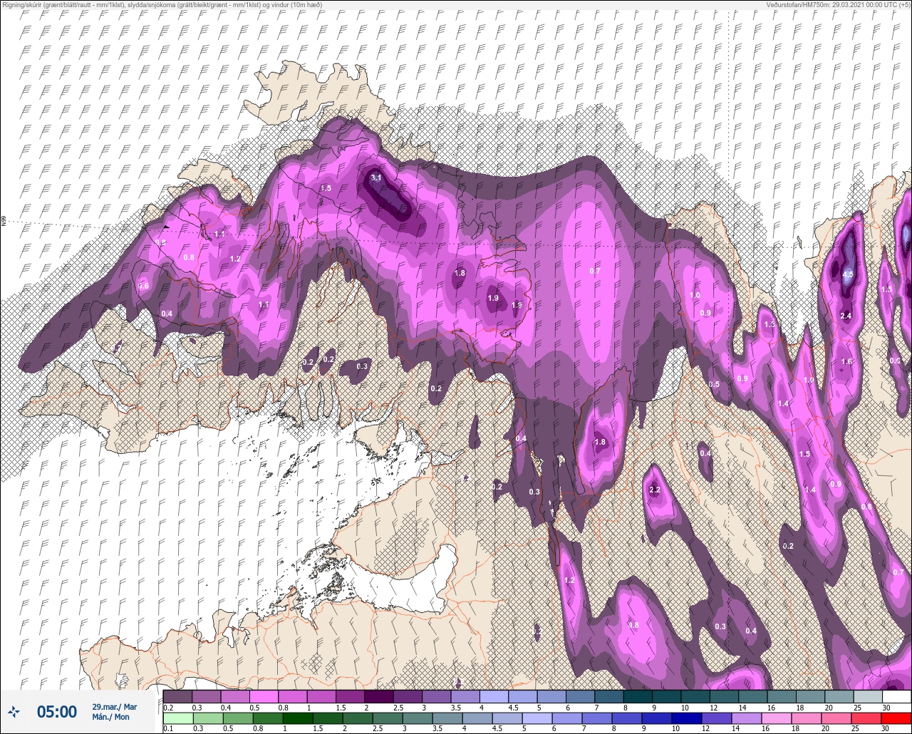The height and width of the screenshot is (734, 912).
Task: Click the '29.mar./ Mar' date text
Action: click(115, 707)
